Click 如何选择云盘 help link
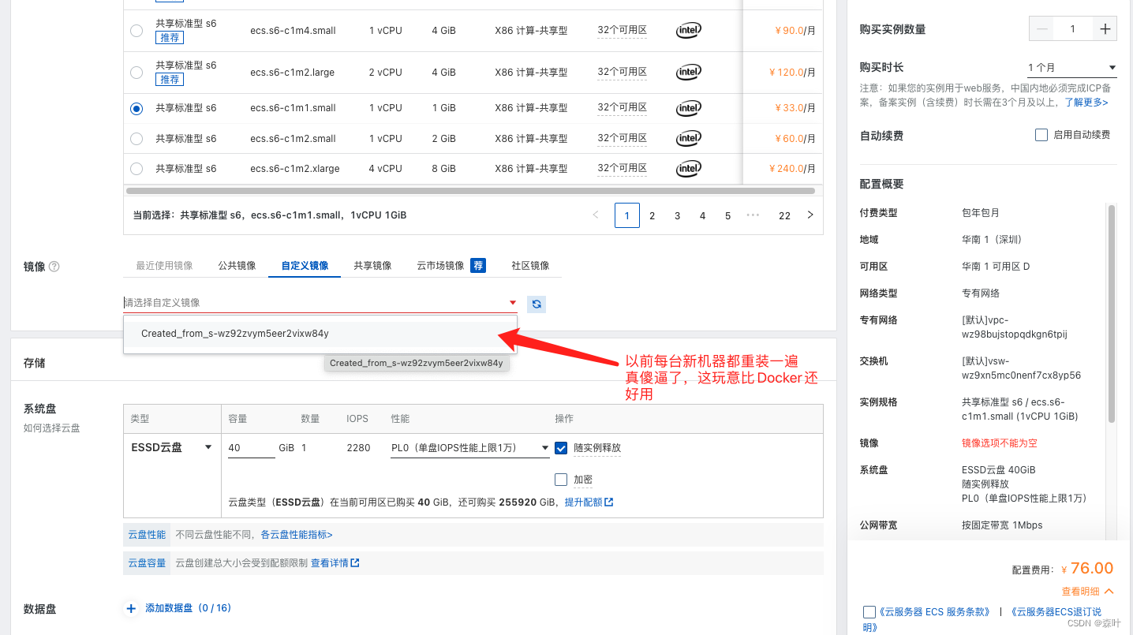Image resolution: width=1133 pixels, height=635 pixels. pos(52,428)
